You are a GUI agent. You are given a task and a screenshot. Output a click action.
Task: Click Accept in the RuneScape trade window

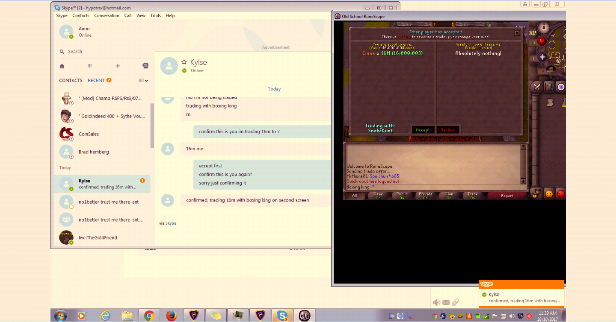pos(423,130)
